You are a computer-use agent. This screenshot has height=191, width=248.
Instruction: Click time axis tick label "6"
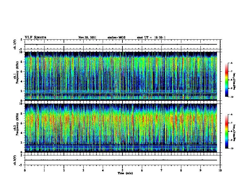tap(142, 170)
